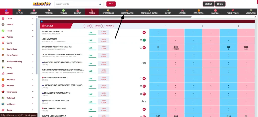Click the search magnifier icon
This screenshot has width=258, height=117.
click(x=100, y=4)
